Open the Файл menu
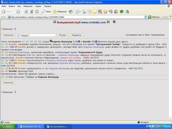The height and width of the screenshot is (129, 172). 4,6
